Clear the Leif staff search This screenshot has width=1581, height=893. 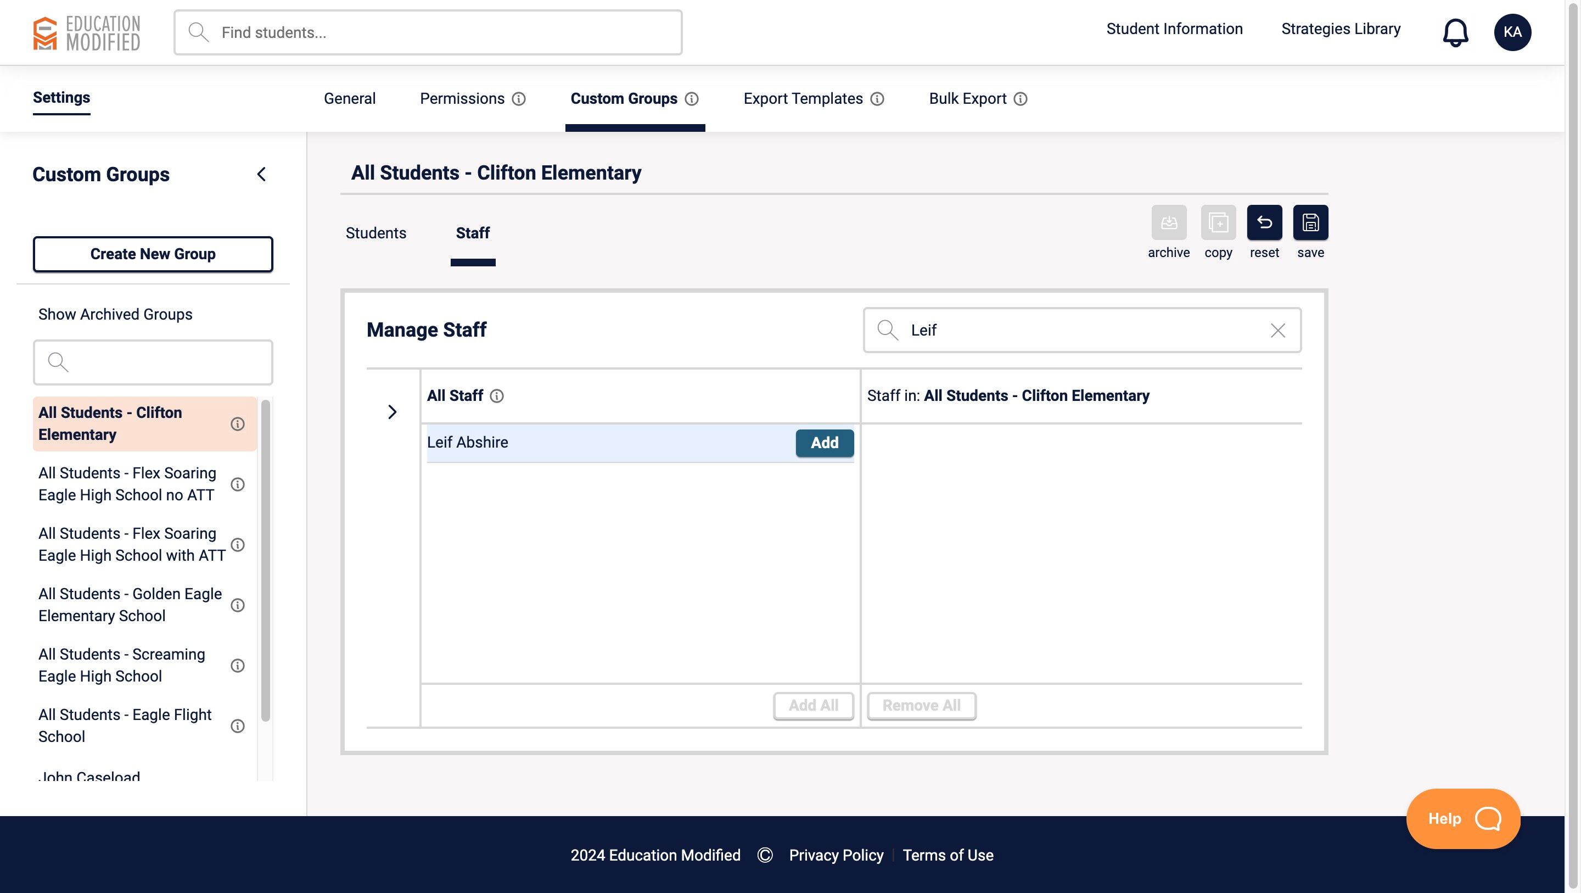1277,331
